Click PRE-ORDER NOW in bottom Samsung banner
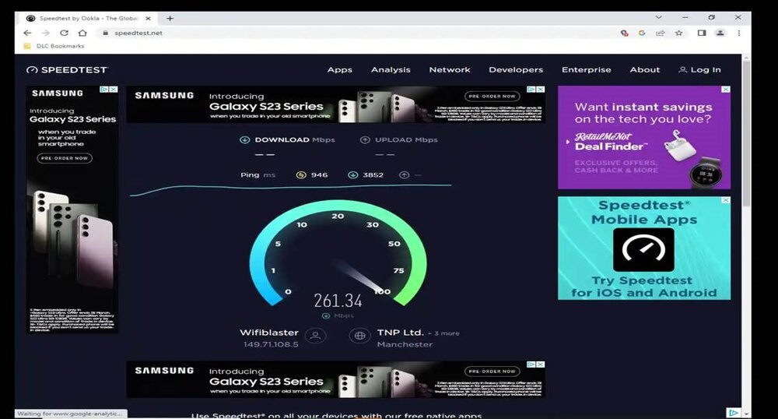 pos(492,371)
